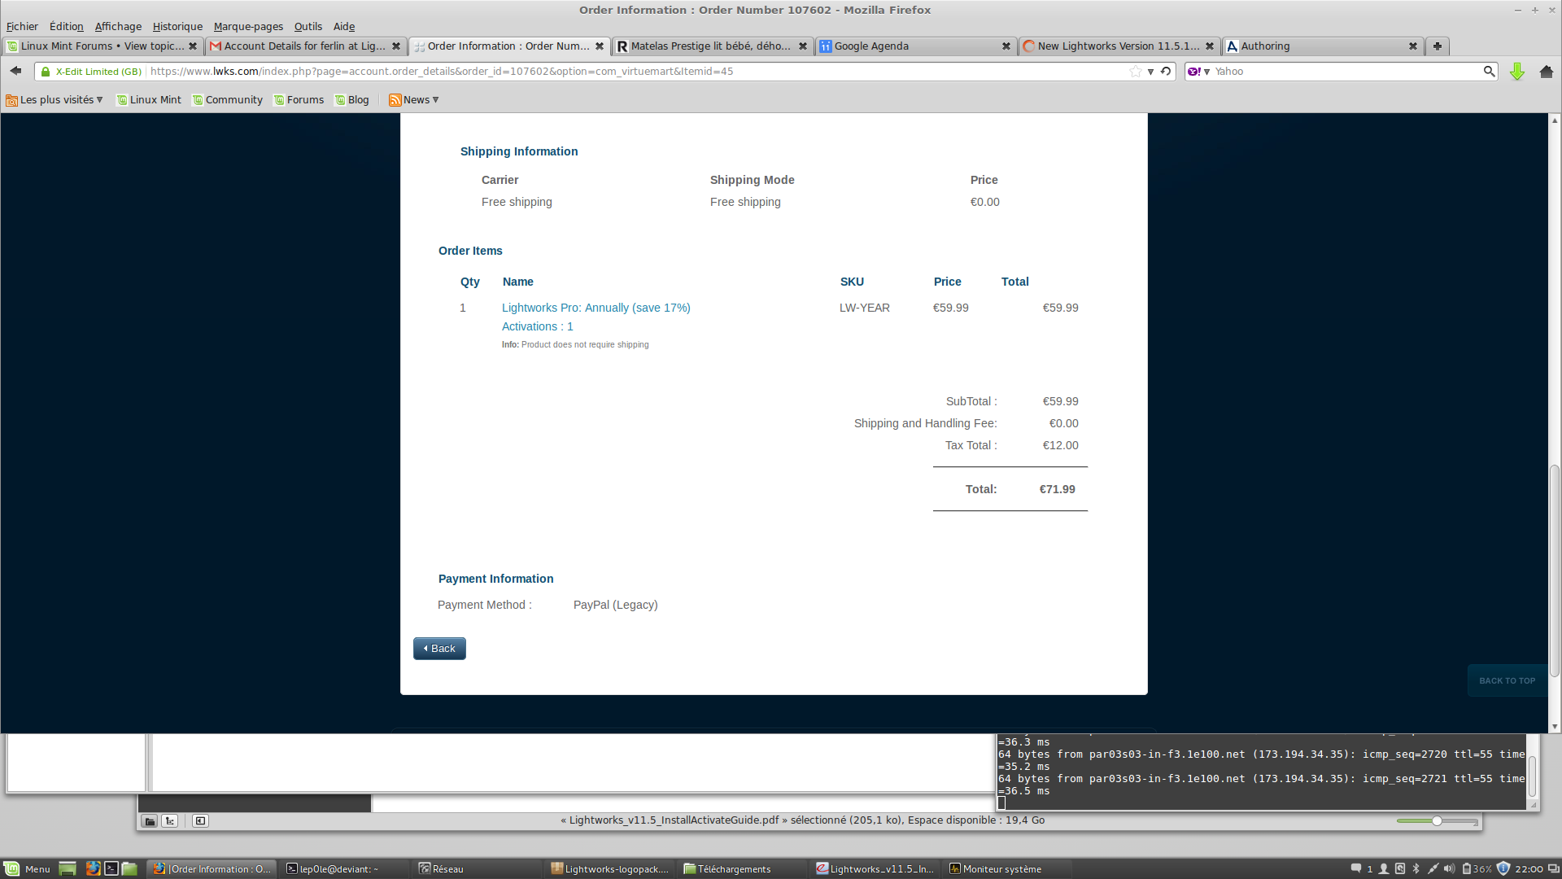1562x879 pixels.
Task: Toggle the Places sidebar view in file manager
Action: click(150, 820)
